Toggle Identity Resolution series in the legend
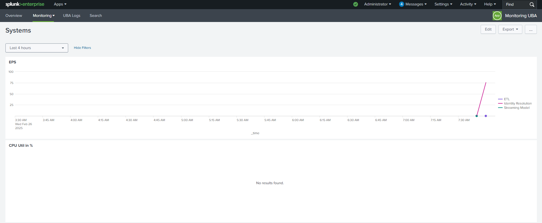Screen dimensions: 542x223 (515, 103)
